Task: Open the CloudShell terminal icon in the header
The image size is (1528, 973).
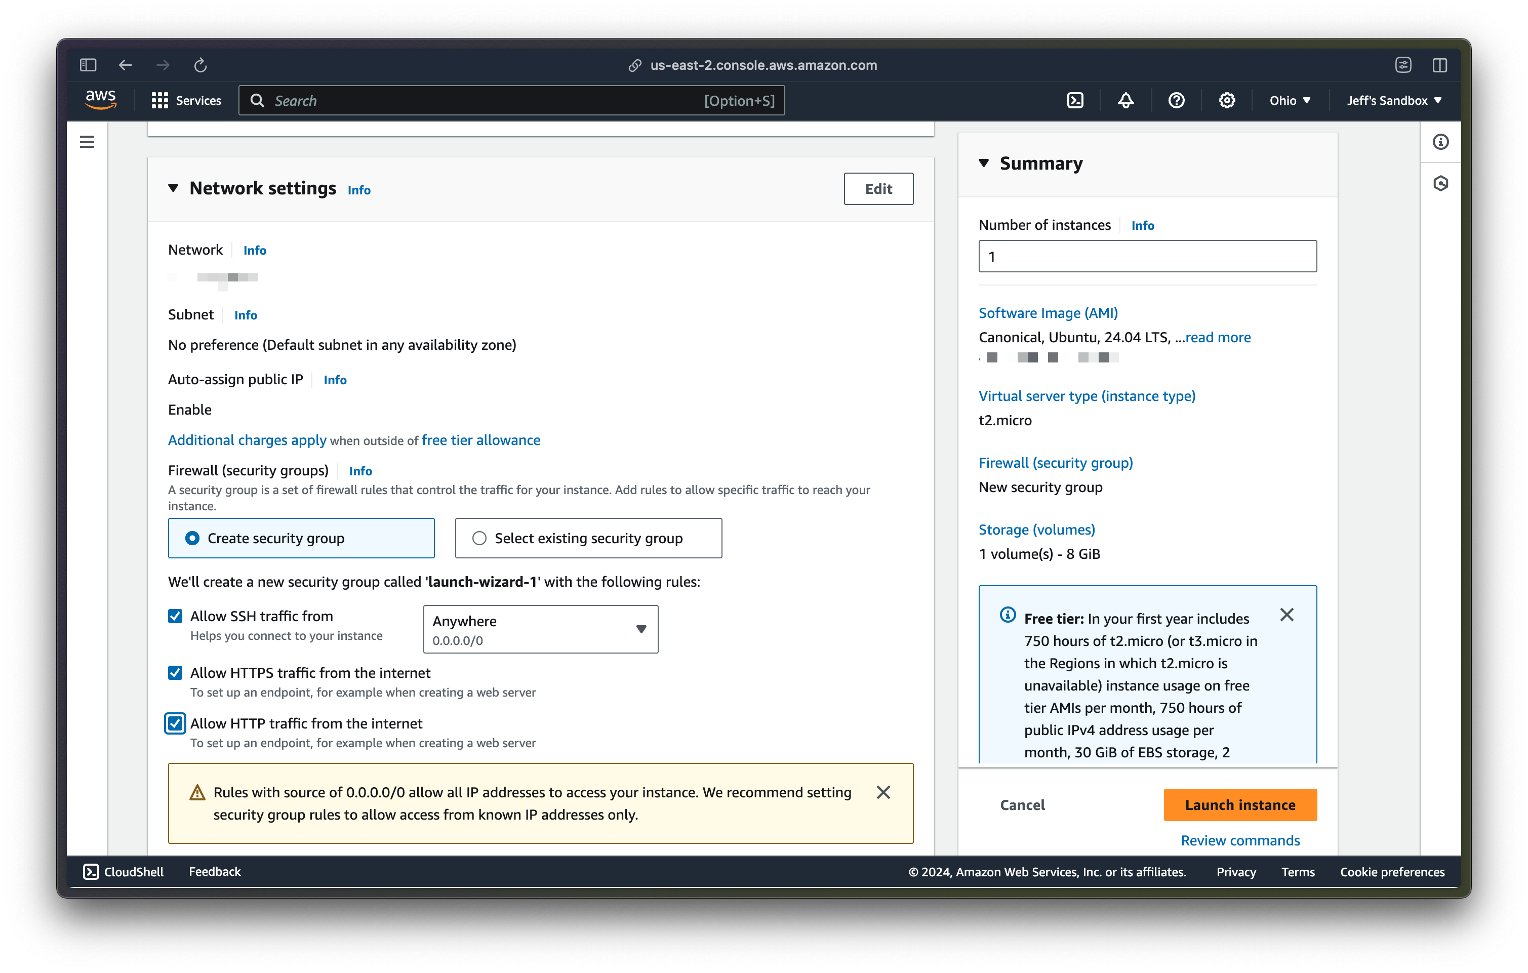Action: pyautogui.click(x=1075, y=100)
